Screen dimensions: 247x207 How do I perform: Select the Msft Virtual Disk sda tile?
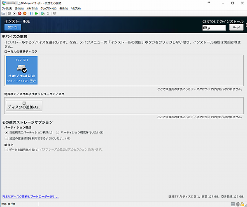22,70
